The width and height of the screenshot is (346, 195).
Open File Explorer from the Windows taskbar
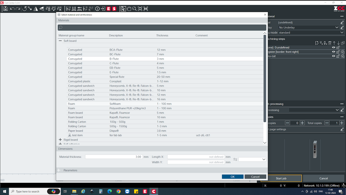coord(74,191)
